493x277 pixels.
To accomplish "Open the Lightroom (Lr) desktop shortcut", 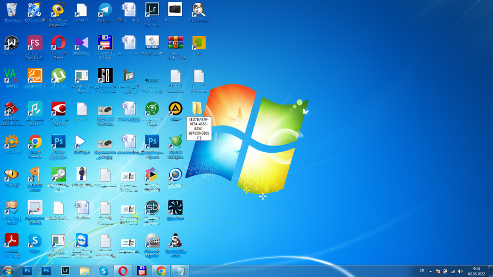I will point(152,10).
